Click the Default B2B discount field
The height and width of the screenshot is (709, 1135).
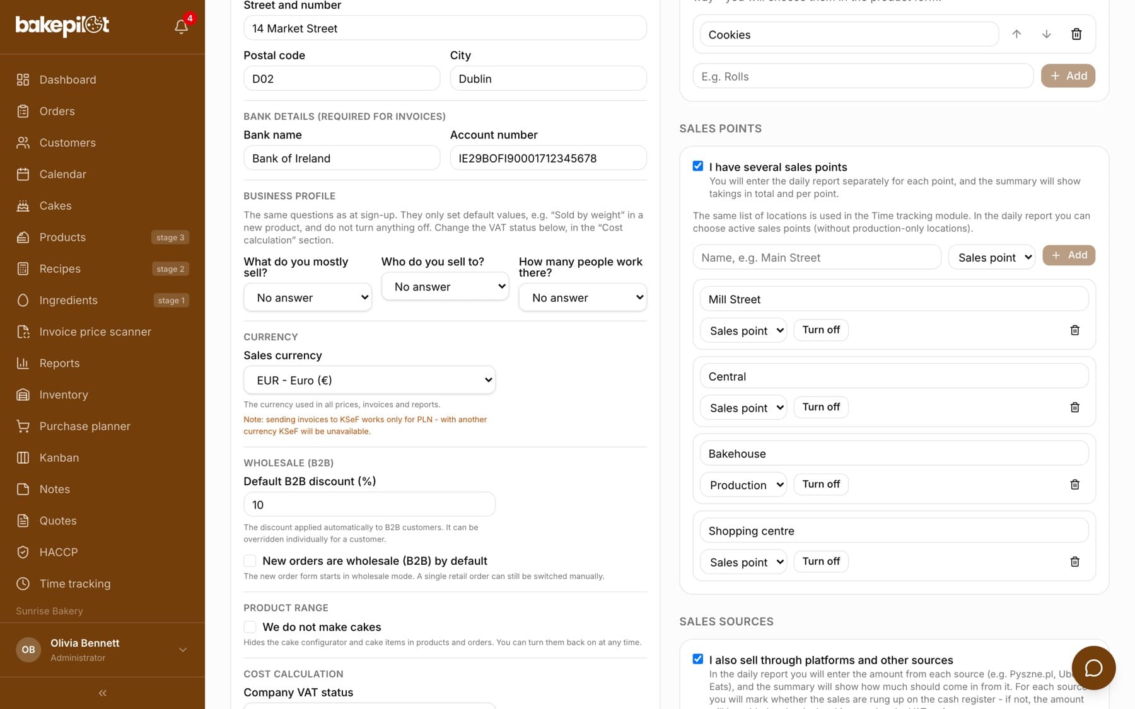370,505
